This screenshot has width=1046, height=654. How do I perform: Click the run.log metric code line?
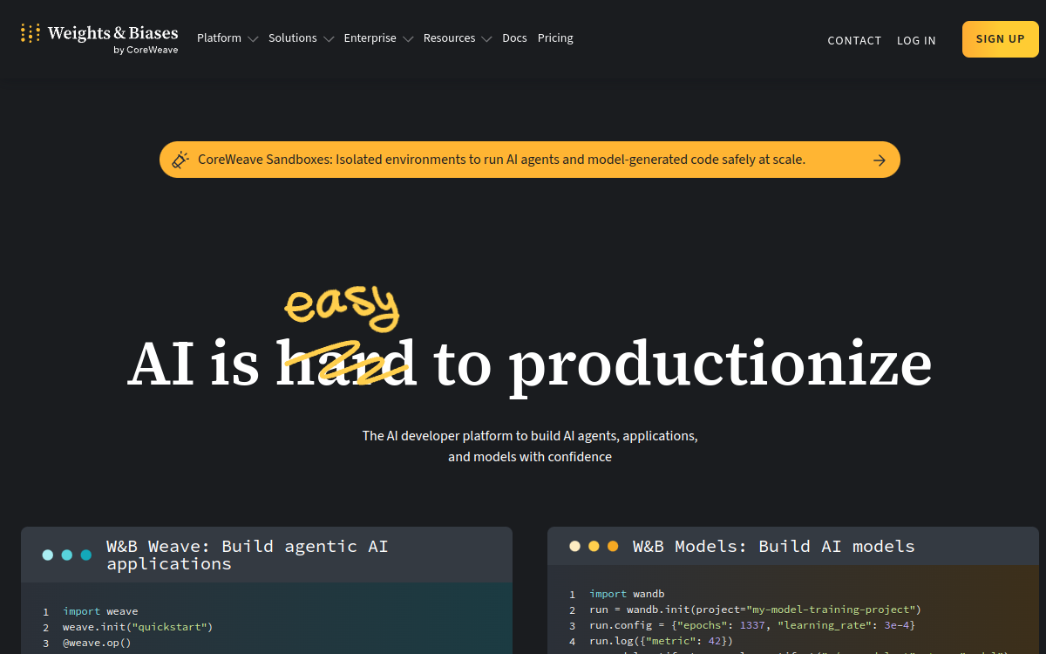(x=661, y=641)
